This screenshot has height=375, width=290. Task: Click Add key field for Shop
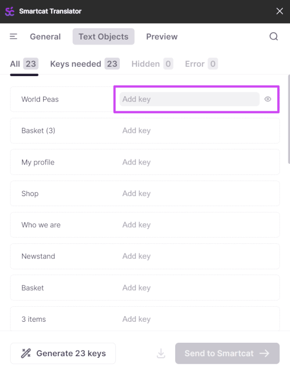(x=189, y=193)
